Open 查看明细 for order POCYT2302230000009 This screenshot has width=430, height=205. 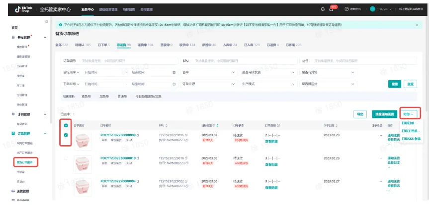click(x=271, y=141)
